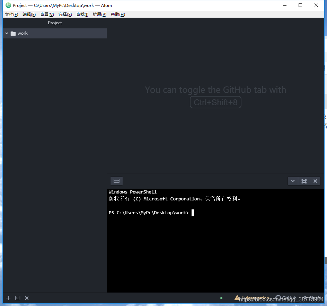Click the terminal insert-text keyboard icon
The image size is (327, 306).
pos(117,181)
